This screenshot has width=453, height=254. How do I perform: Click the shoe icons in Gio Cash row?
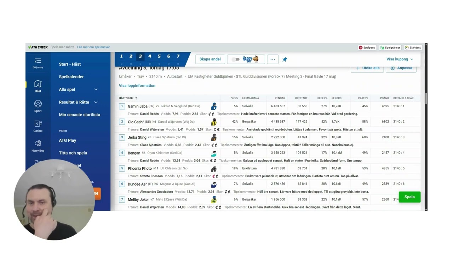[x=217, y=129]
